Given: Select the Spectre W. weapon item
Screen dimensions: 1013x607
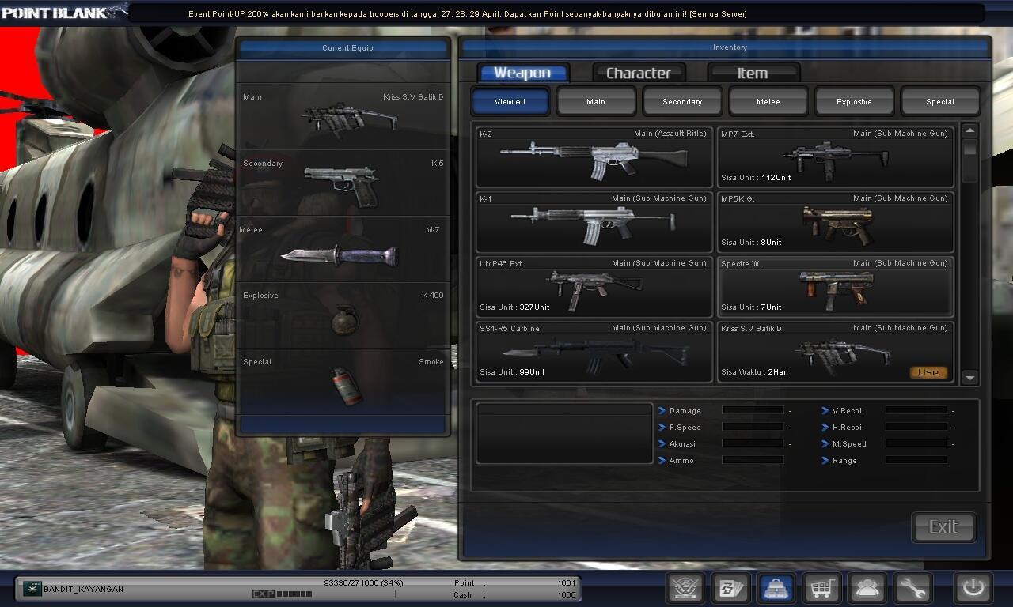Looking at the screenshot, I should pos(836,286).
